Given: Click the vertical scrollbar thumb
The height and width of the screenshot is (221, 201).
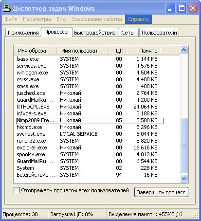Looking at the screenshot, I should point(183,146).
